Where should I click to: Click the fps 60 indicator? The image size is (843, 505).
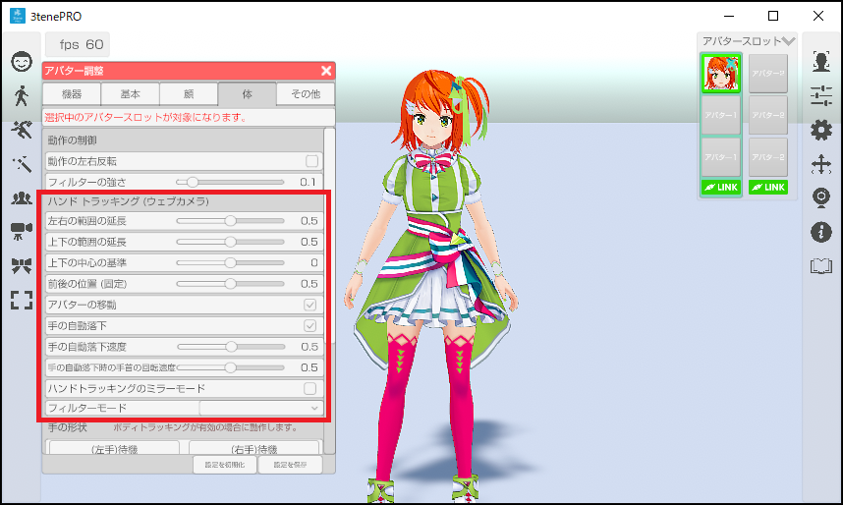click(x=78, y=44)
